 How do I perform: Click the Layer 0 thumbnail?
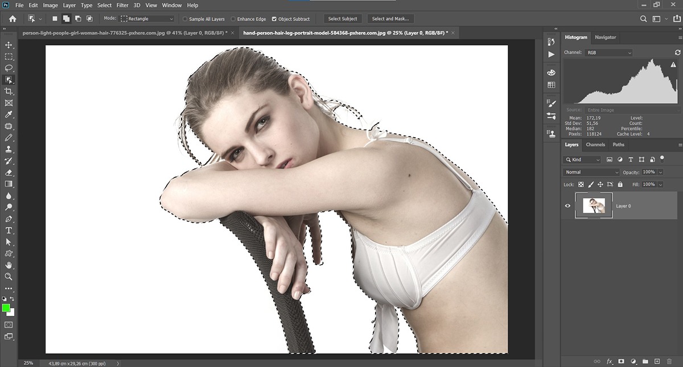click(x=594, y=205)
